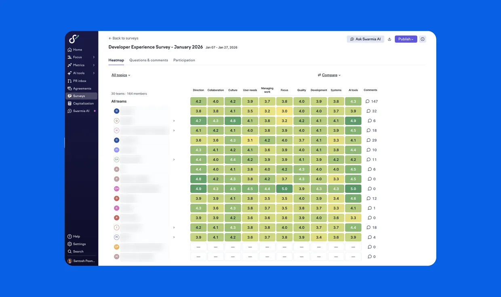Click the Ask Swarmia AI button
The height and width of the screenshot is (297, 501).
[x=366, y=39]
